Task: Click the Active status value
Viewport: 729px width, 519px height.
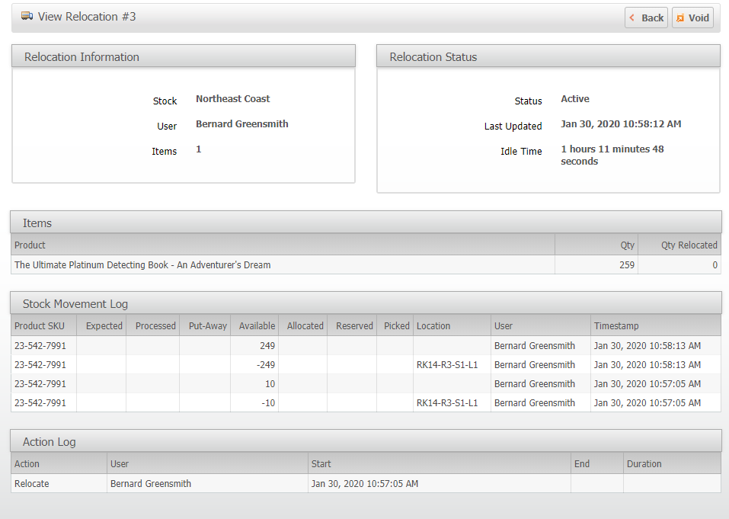Action: click(575, 98)
